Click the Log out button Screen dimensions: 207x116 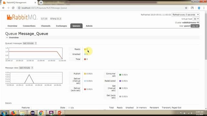click(195, 26)
